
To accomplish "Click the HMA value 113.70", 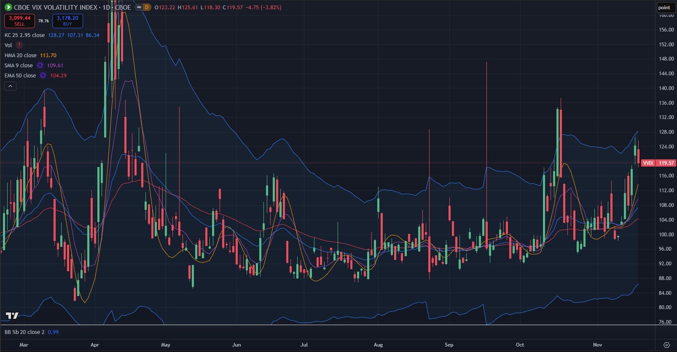I will (x=48, y=55).
